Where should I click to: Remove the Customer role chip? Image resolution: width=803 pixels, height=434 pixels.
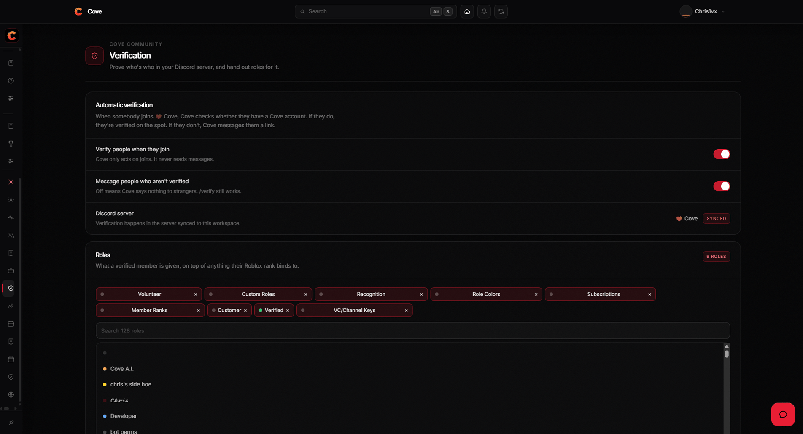point(245,311)
